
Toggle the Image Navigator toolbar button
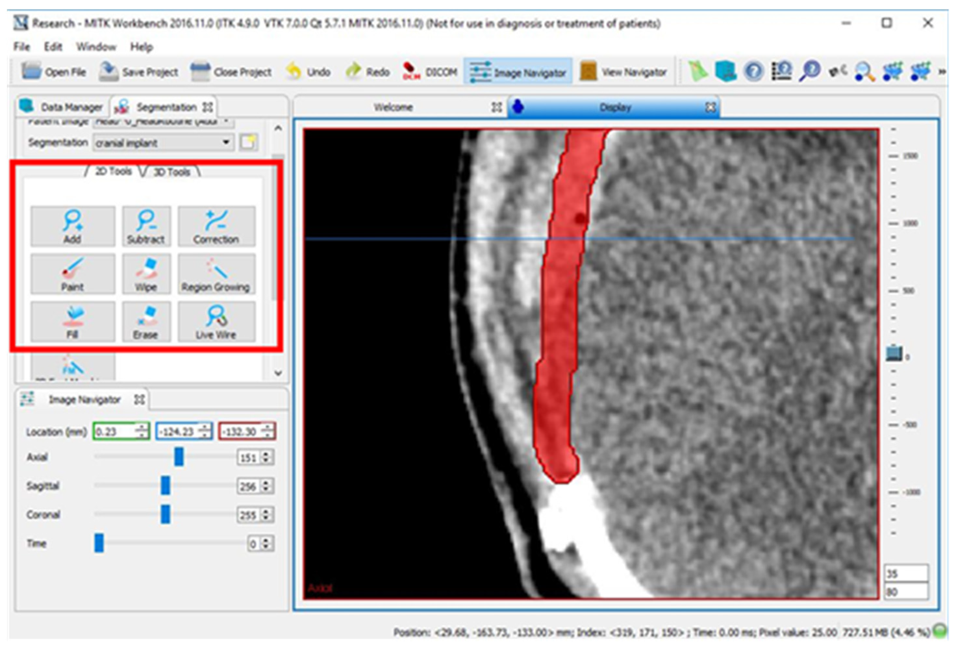518,72
